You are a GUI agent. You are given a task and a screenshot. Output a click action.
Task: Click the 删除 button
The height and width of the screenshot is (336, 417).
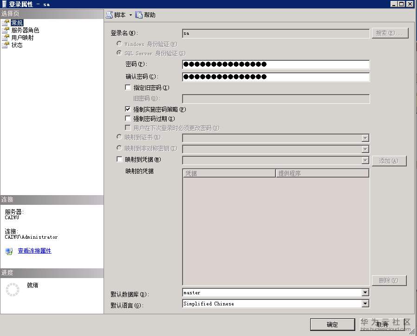tap(389, 280)
